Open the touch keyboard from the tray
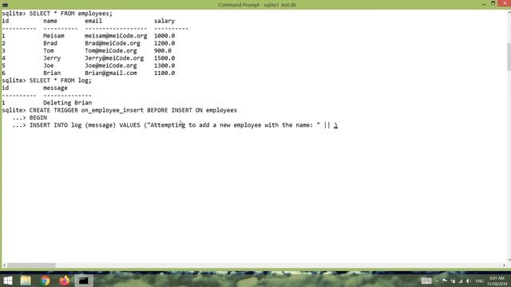 click(426, 281)
